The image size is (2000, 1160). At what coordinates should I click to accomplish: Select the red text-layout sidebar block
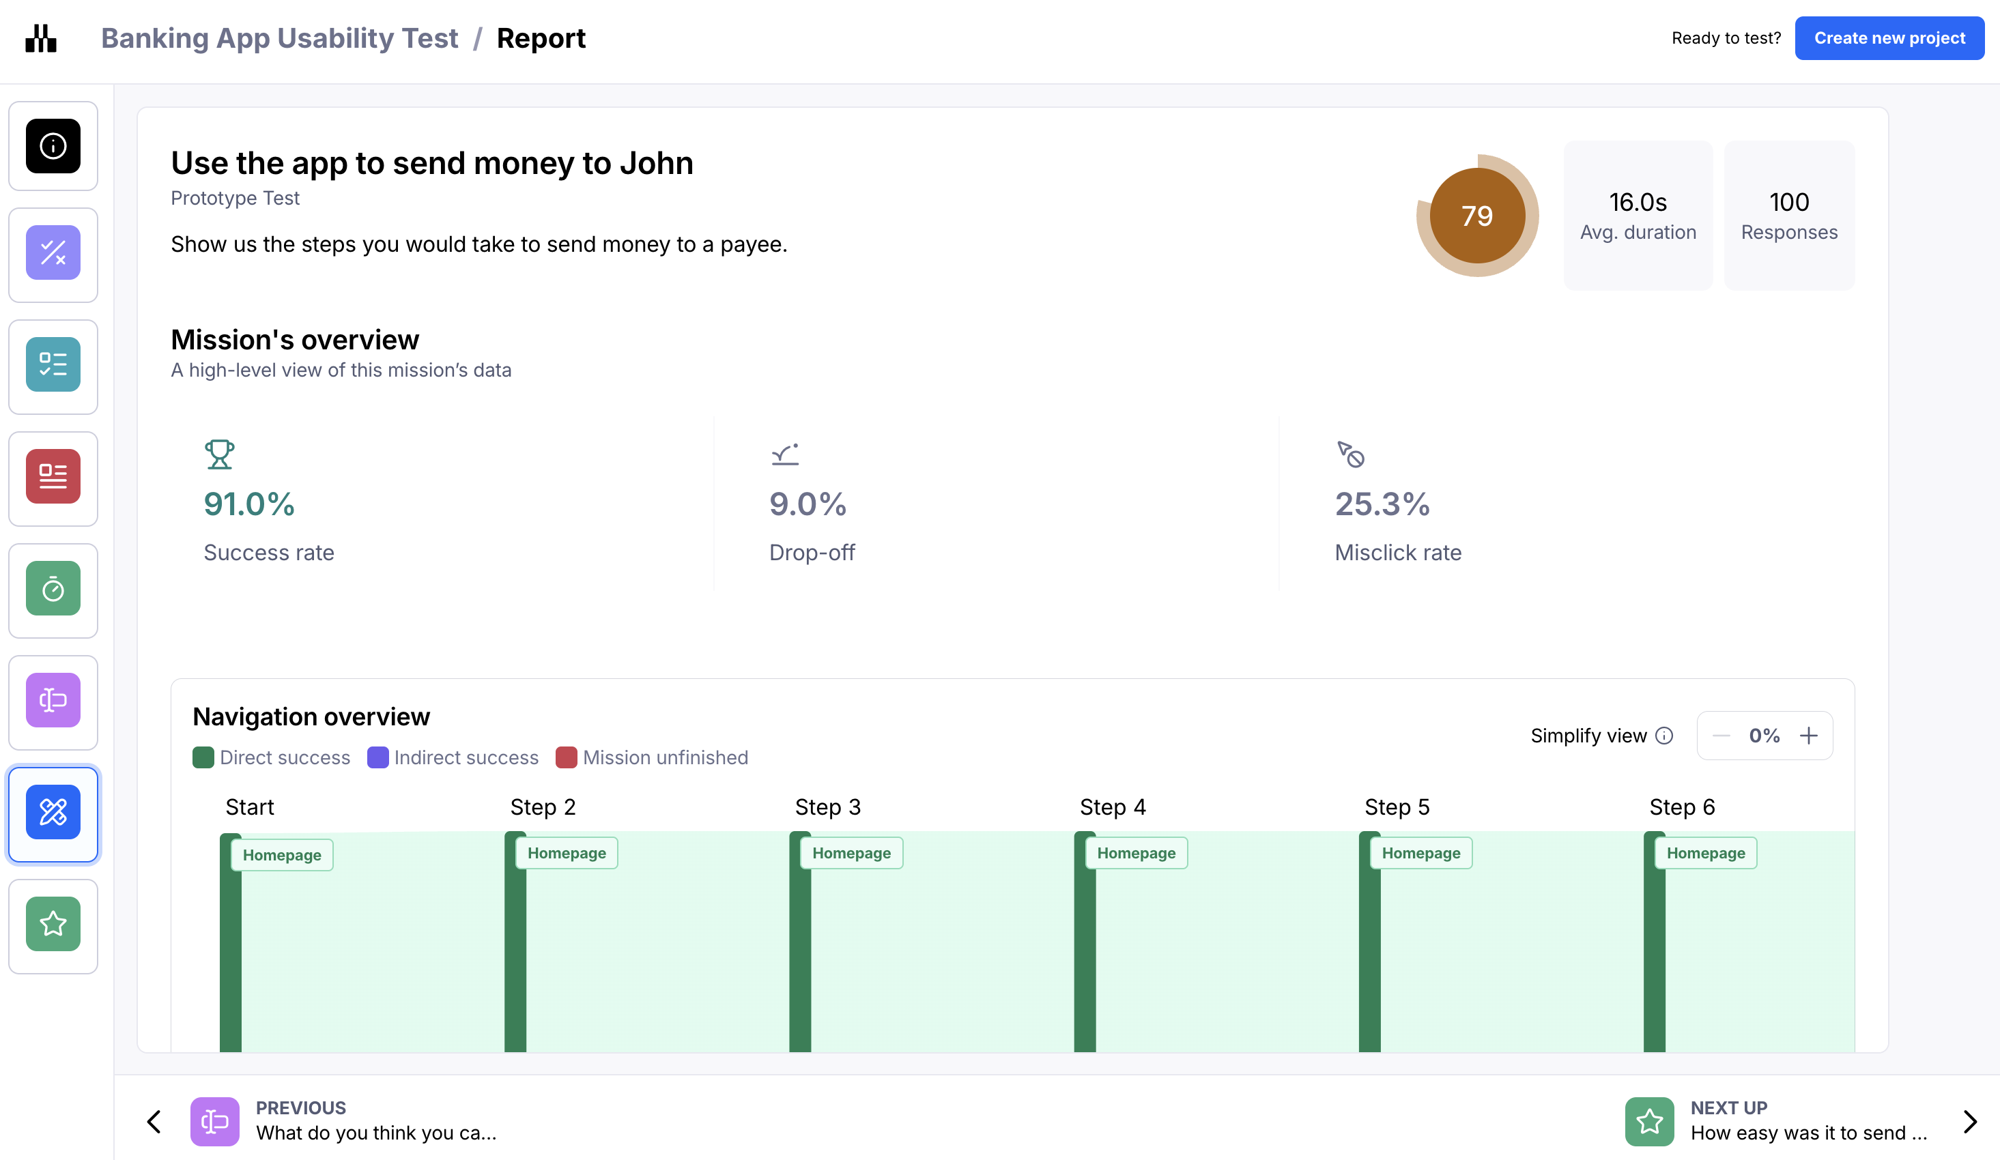click(53, 477)
